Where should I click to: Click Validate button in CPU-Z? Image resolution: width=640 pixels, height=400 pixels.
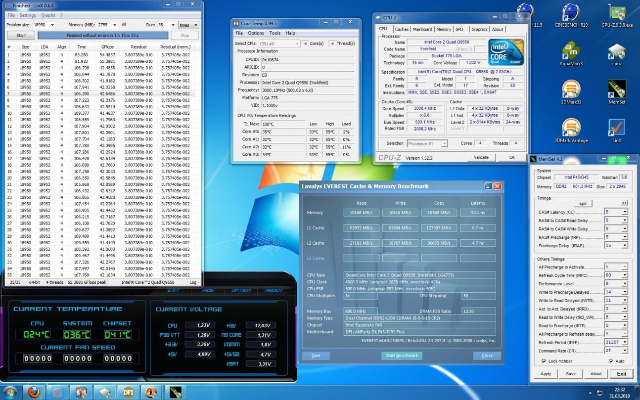tap(481, 157)
